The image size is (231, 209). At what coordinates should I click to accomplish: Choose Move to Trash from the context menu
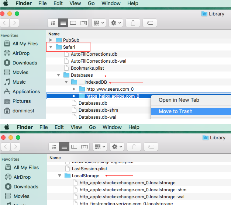(x=191, y=111)
